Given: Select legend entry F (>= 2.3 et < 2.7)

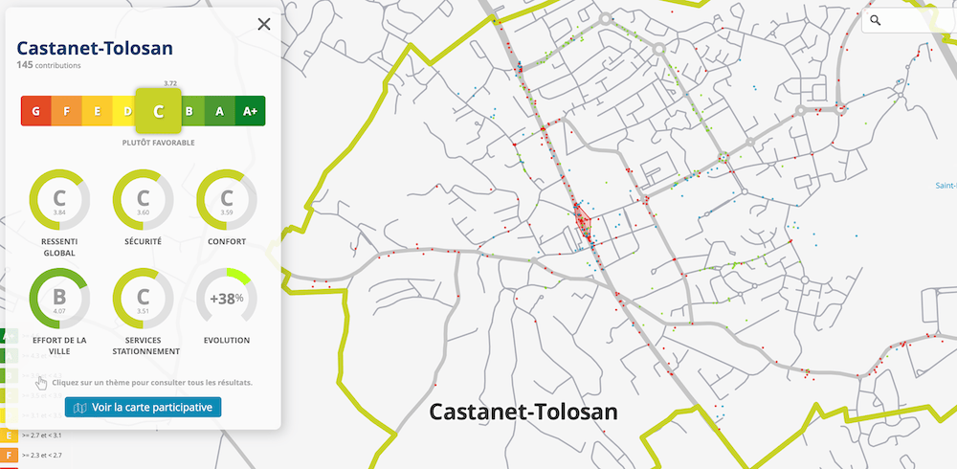Looking at the screenshot, I should [x=10, y=456].
